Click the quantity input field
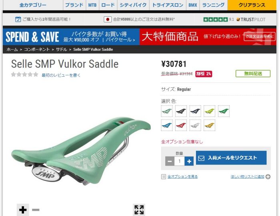Image resolution: width=280 pixels, height=216 pixels. 180,161
